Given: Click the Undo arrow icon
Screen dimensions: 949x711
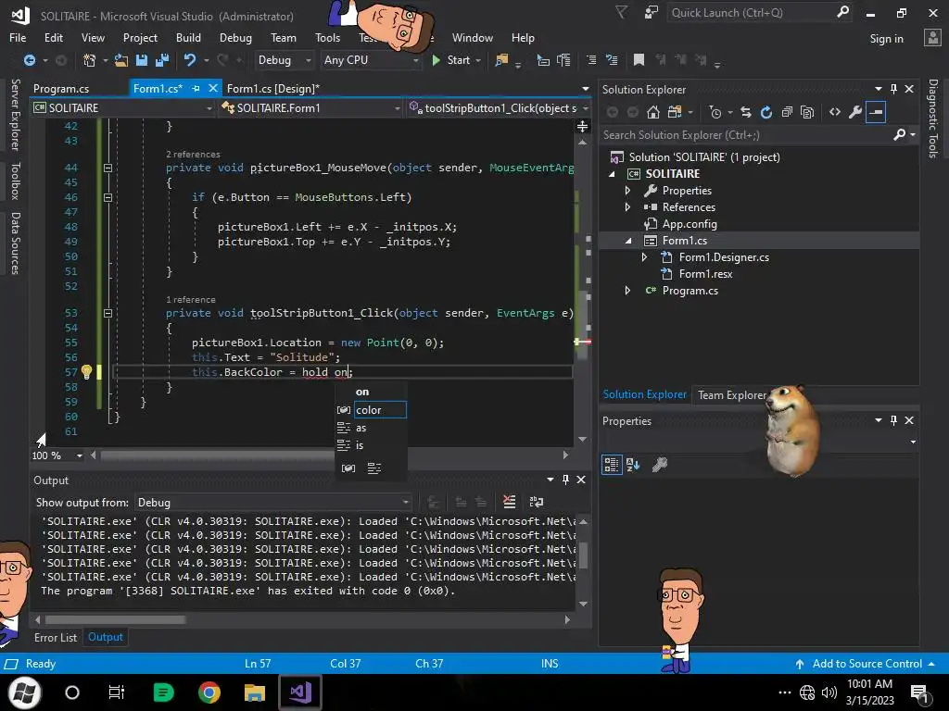Looking at the screenshot, I should point(190,60).
